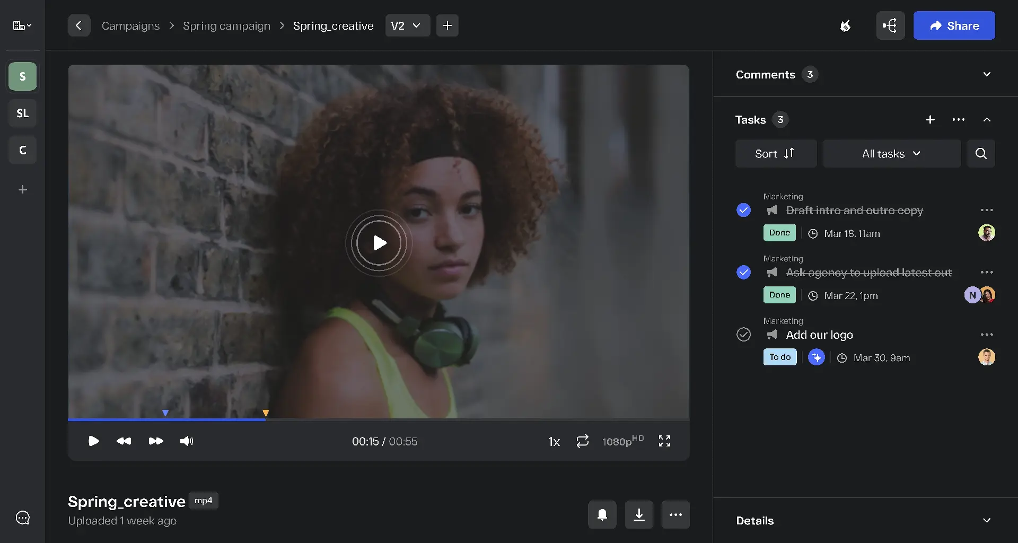This screenshot has height=543, width=1018.
Task: Fast forward the video
Action: [x=156, y=441]
